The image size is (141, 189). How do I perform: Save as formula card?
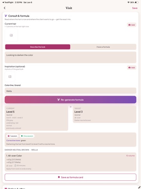pos(70,177)
